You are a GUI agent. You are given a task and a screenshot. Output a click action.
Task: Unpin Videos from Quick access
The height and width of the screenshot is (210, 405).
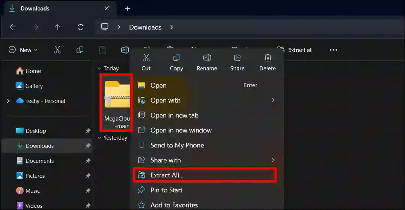coord(88,206)
